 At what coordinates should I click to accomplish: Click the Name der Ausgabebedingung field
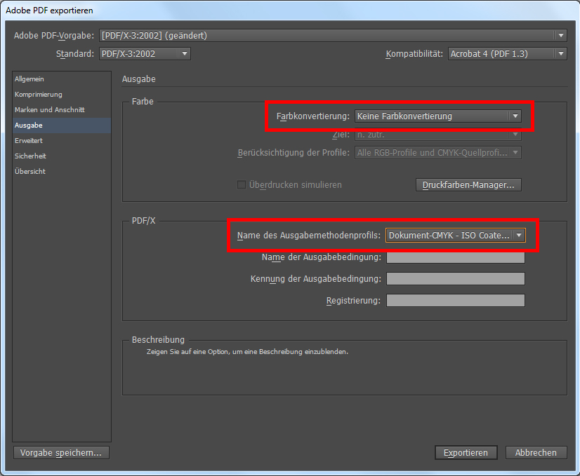[455, 257]
